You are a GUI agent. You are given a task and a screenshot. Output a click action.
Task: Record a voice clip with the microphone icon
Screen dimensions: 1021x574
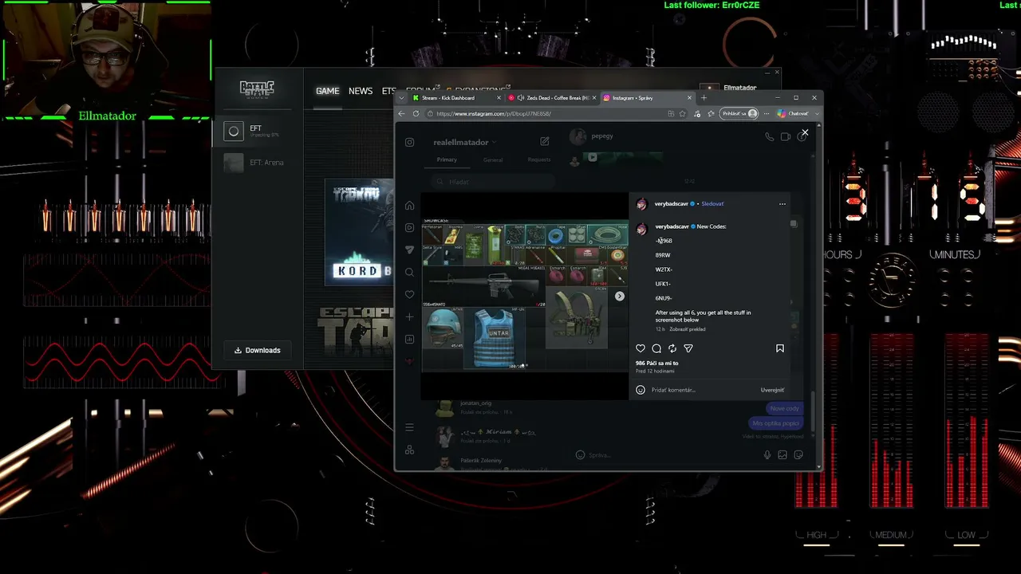click(767, 455)
